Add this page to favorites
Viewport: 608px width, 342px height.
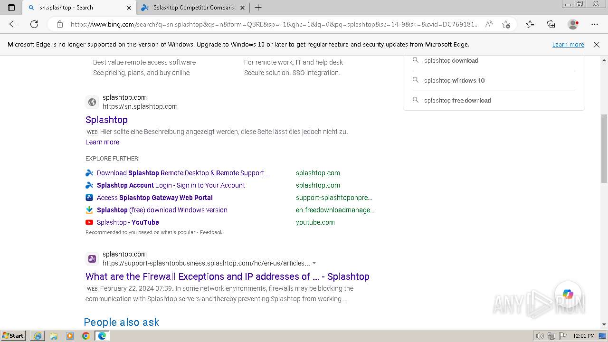point(506,24)
